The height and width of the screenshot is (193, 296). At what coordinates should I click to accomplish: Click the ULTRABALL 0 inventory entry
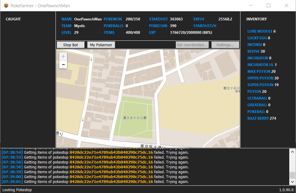click(x=259, y=98)
